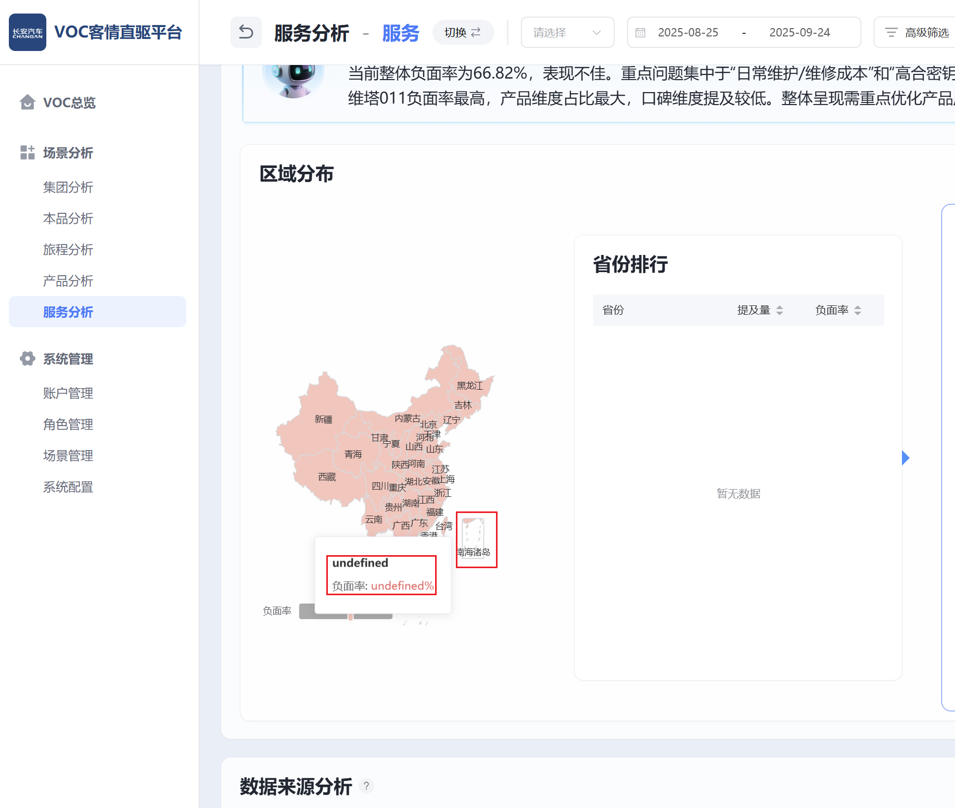The height and width of the screenshot is (808, 955).
Task: Open 集团分析 page link
Action: pyautogui.click(x=68, y=187)
